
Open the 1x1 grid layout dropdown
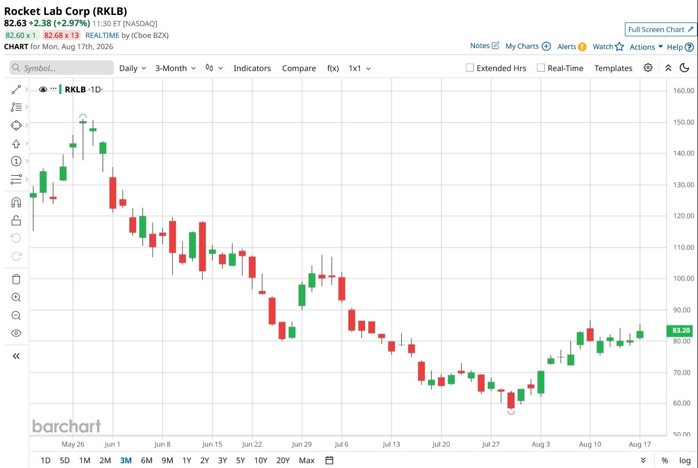[x=360, y=68]
